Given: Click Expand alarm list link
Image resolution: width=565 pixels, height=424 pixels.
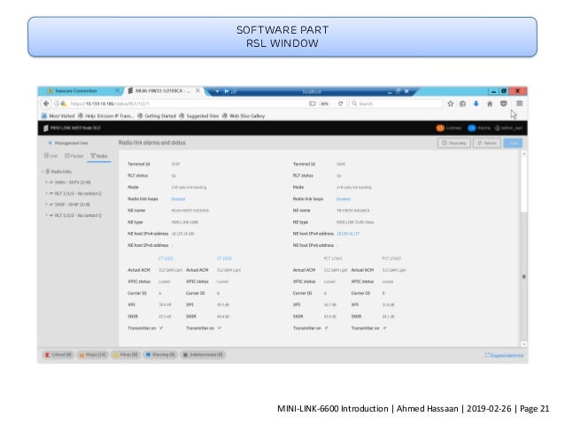Looking at the screenshot, I should click(504, 356).
